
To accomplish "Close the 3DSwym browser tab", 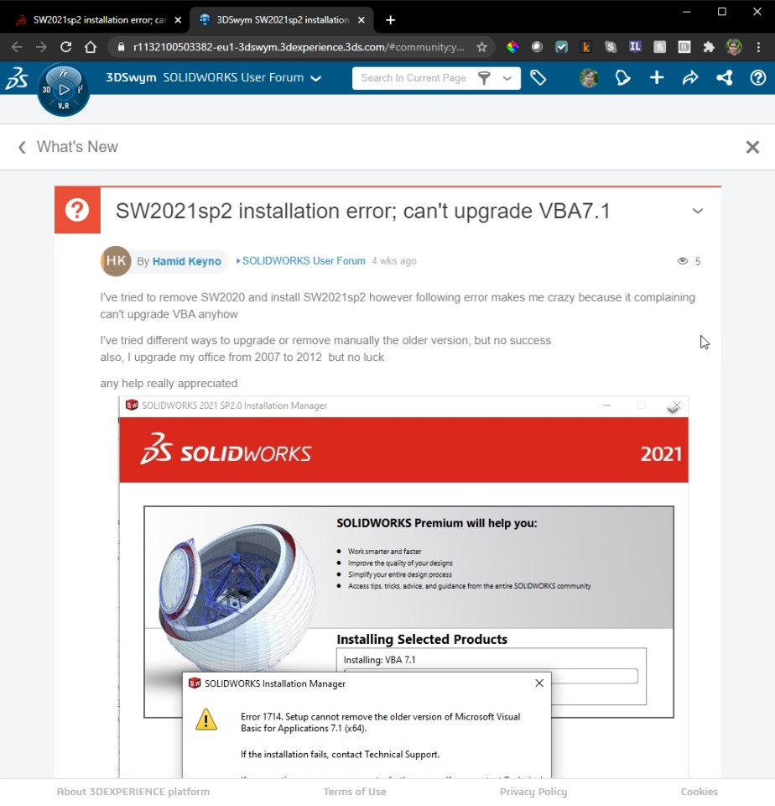I will tap(361, 20).
